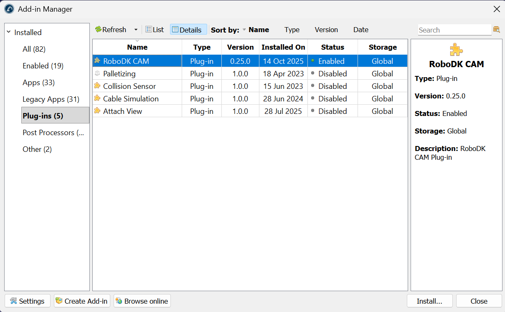
Task: Click the Cable Simulation plug-in icon
Action: (97, 98)
